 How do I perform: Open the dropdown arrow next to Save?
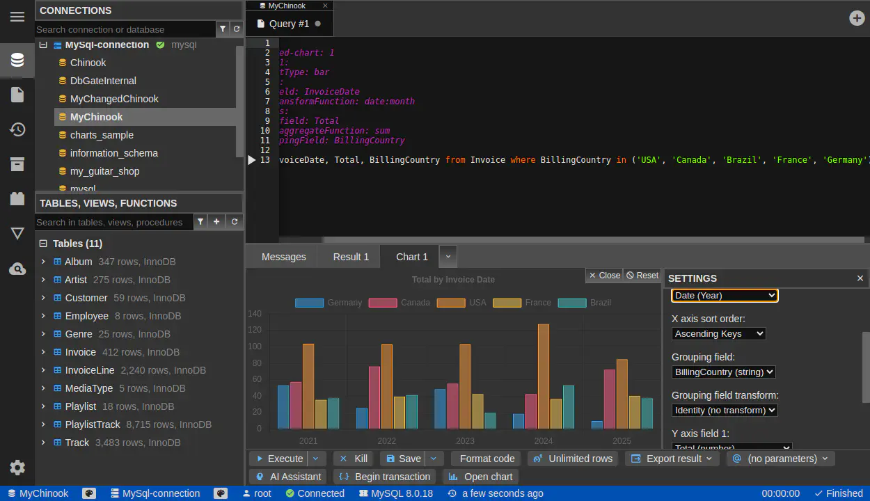tap(434, 459)
